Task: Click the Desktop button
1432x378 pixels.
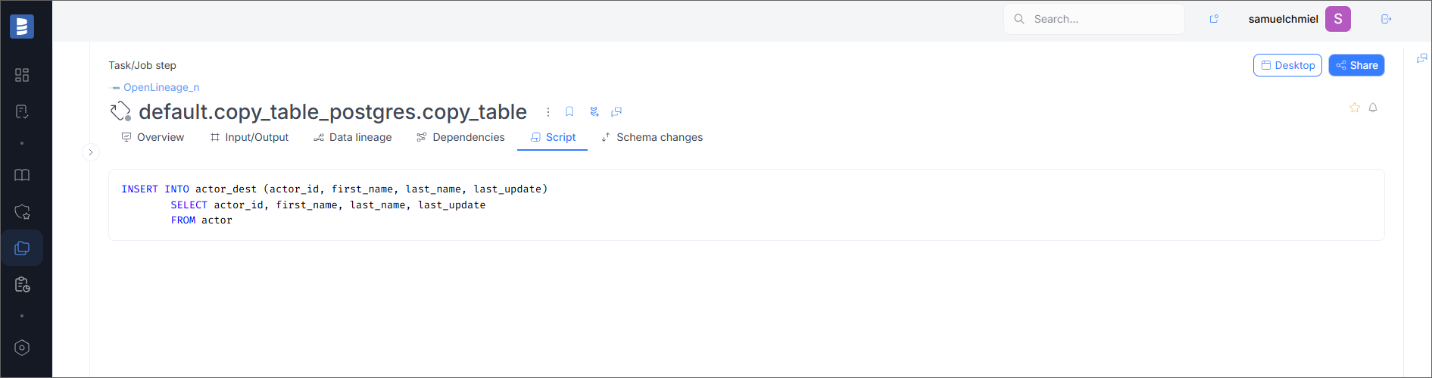Action: point(1287,65)
